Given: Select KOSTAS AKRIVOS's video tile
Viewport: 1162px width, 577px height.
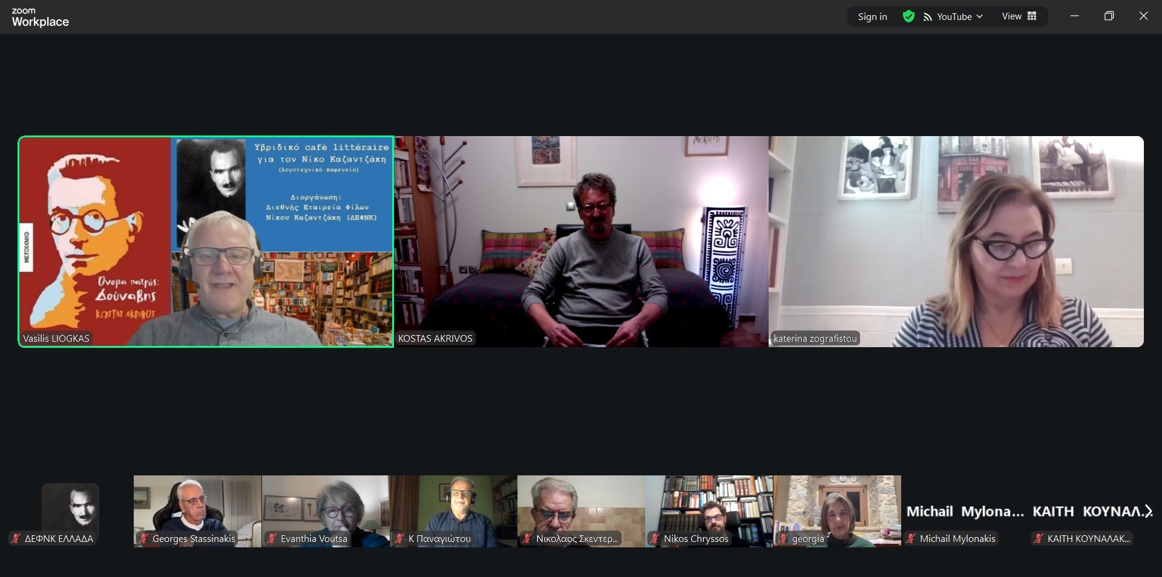Looking at the screenshot, I should 581,241.
